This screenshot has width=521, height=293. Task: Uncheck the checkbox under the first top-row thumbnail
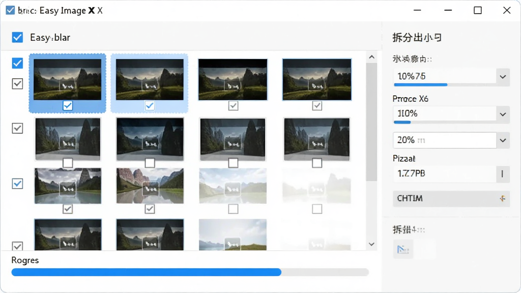(68, 106)
